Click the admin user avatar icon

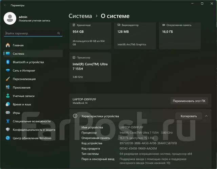coord(10,18)
